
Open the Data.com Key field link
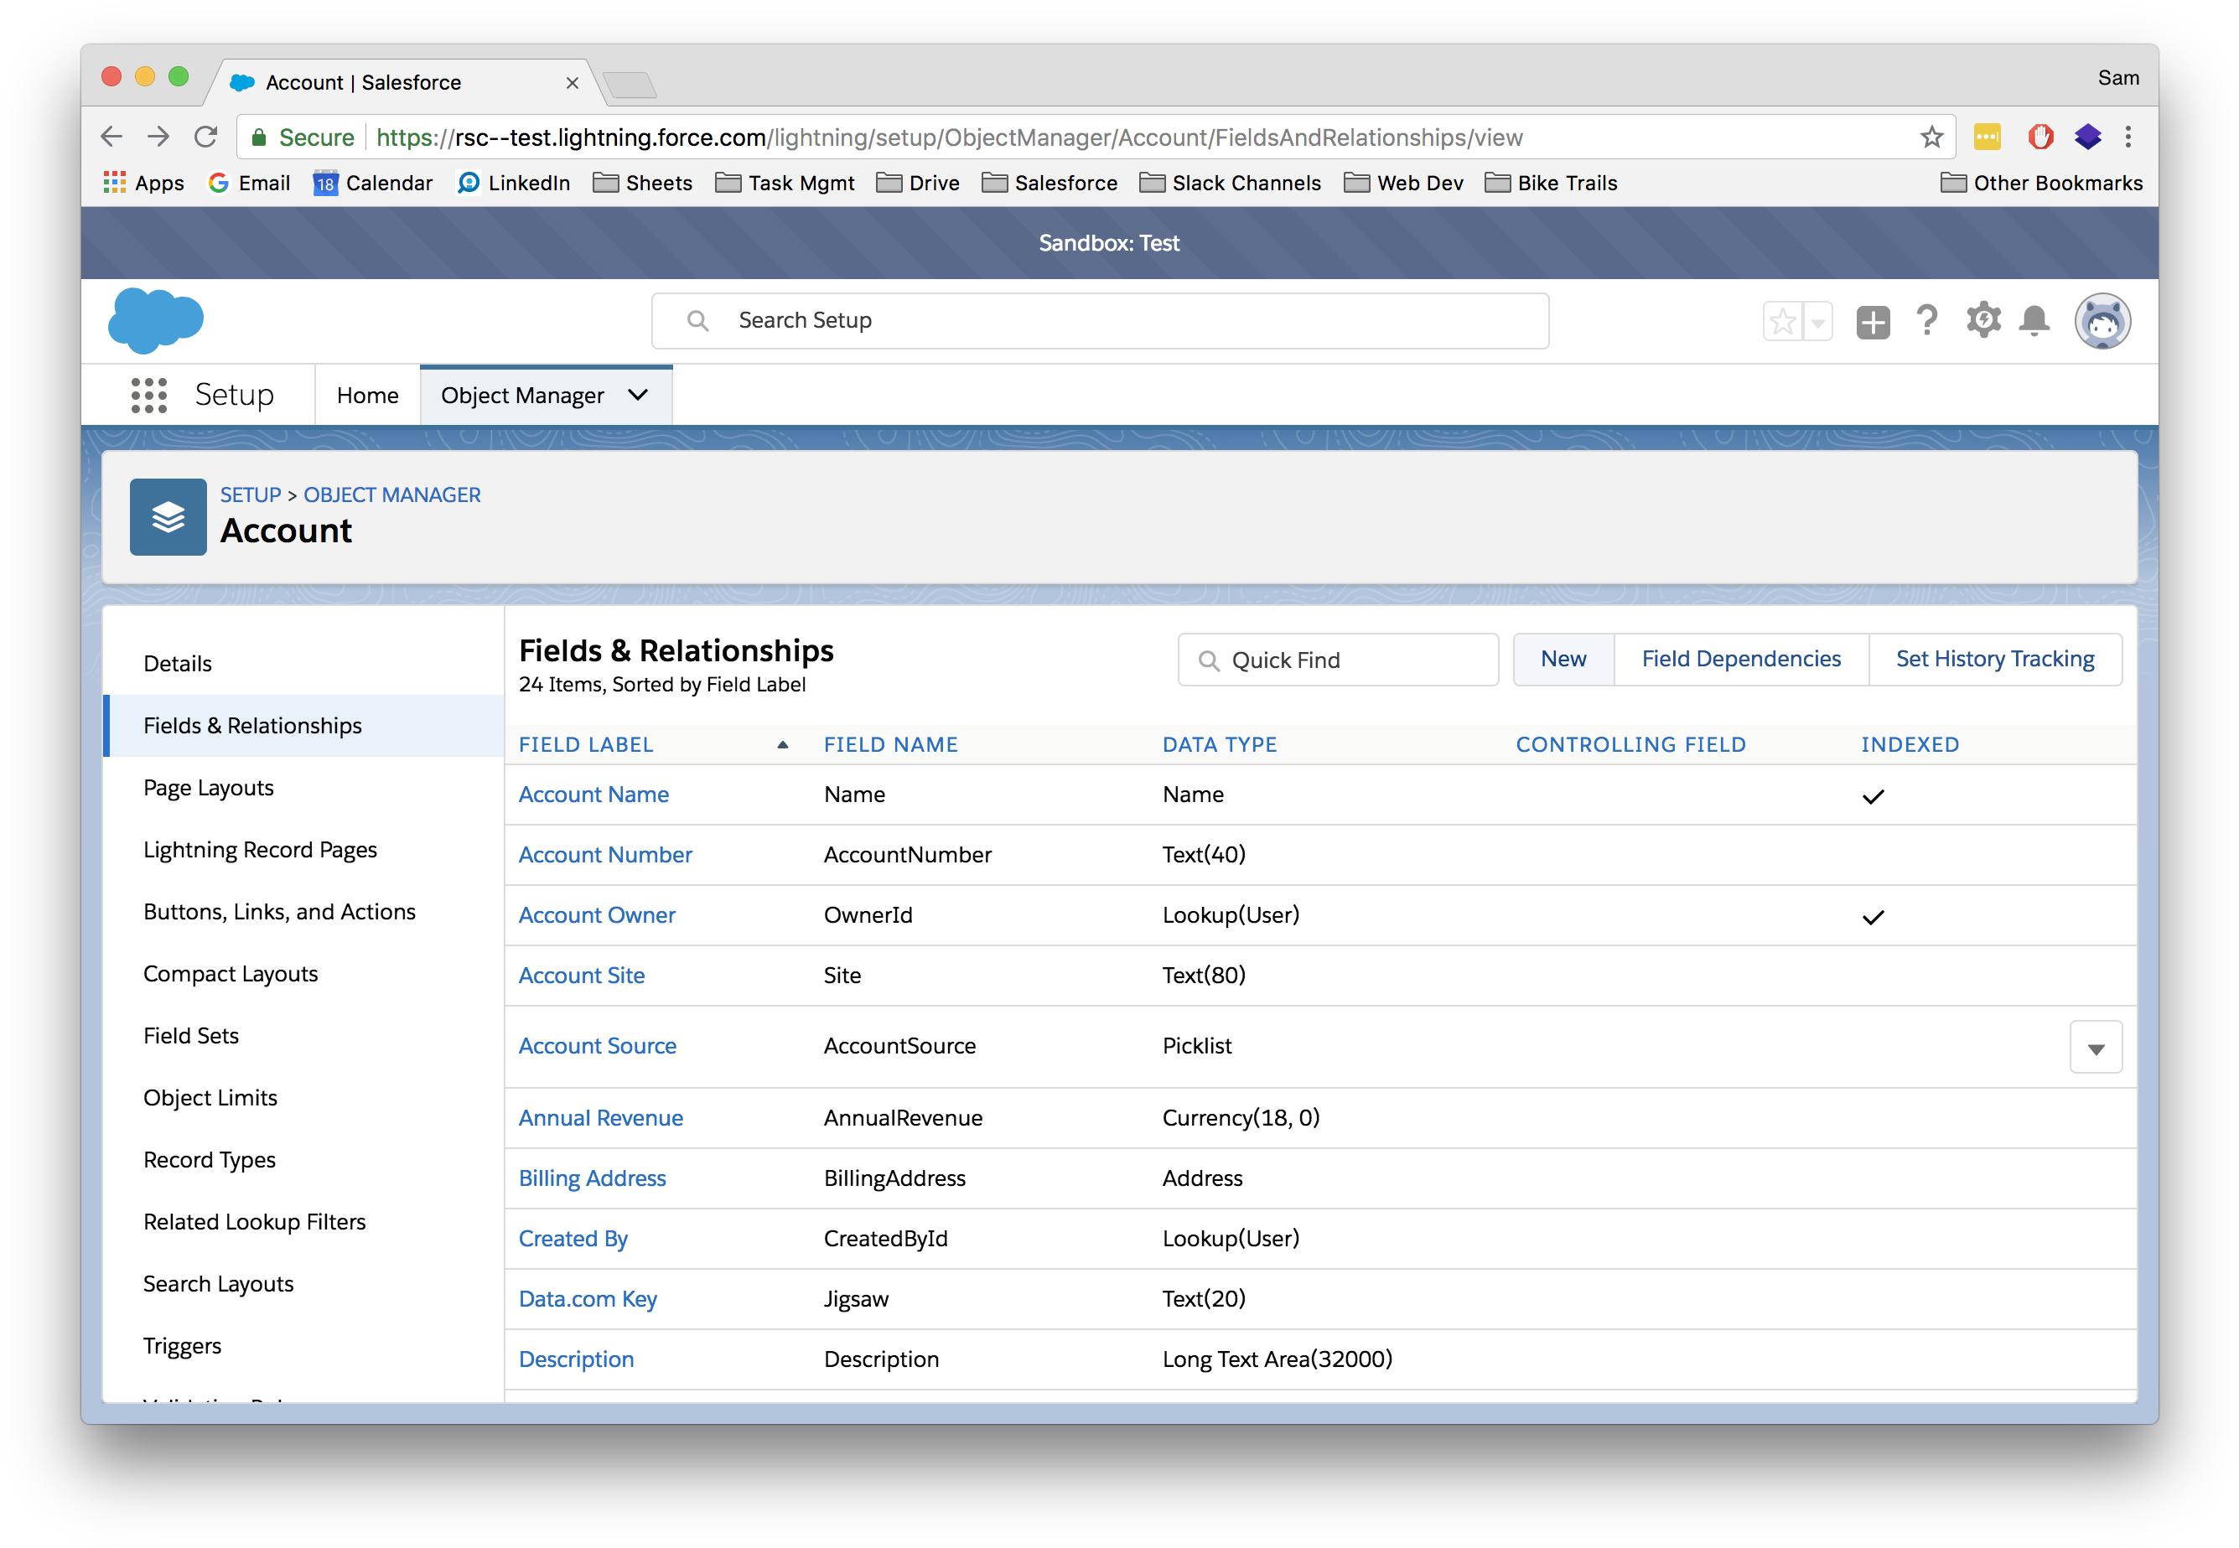[x=588, y=1300]
